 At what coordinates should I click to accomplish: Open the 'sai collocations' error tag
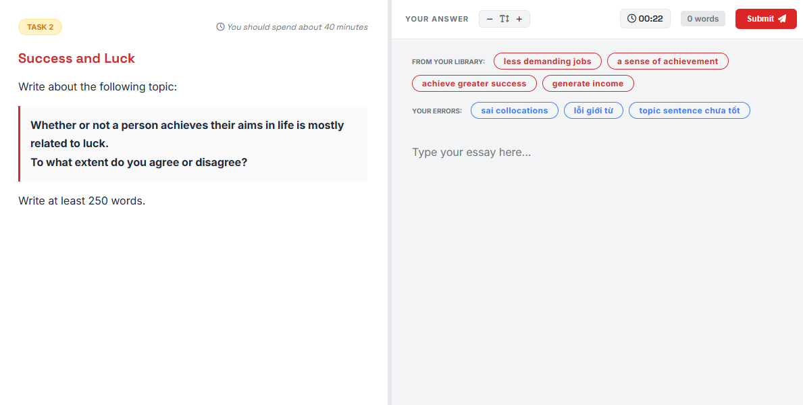514,111
